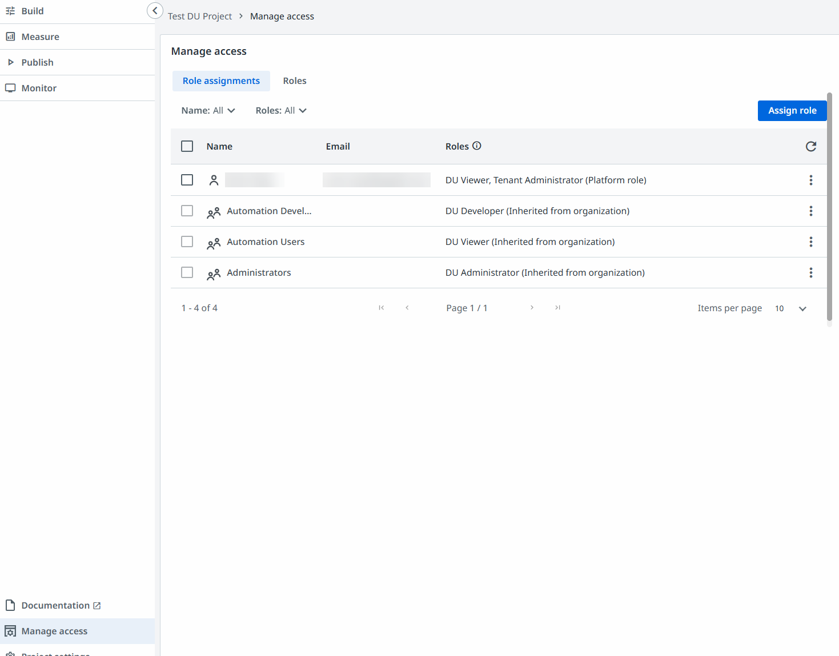Check the Automation Users row checkbox
Screen dimensions: 839x656
(187, 242)
